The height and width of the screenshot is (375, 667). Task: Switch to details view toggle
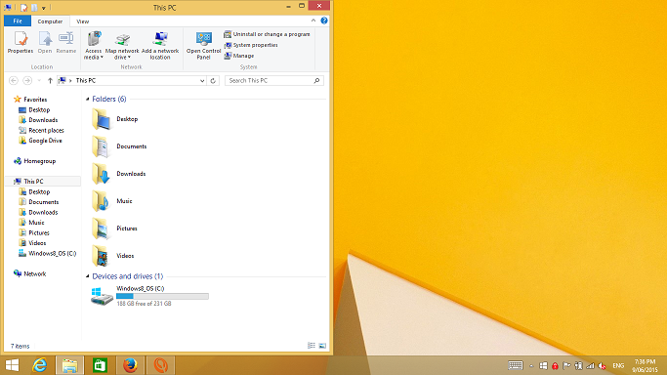pos(312,346)
